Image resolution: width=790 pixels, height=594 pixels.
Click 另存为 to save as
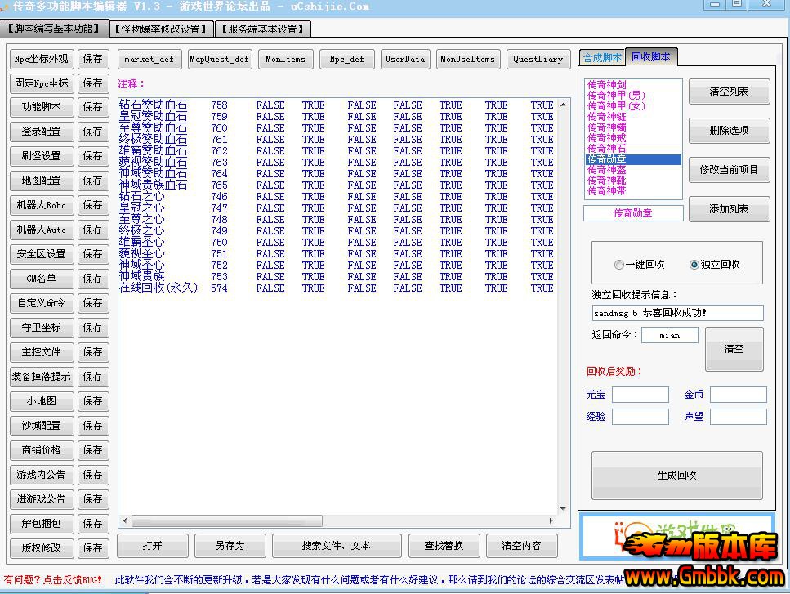[230, 546]
